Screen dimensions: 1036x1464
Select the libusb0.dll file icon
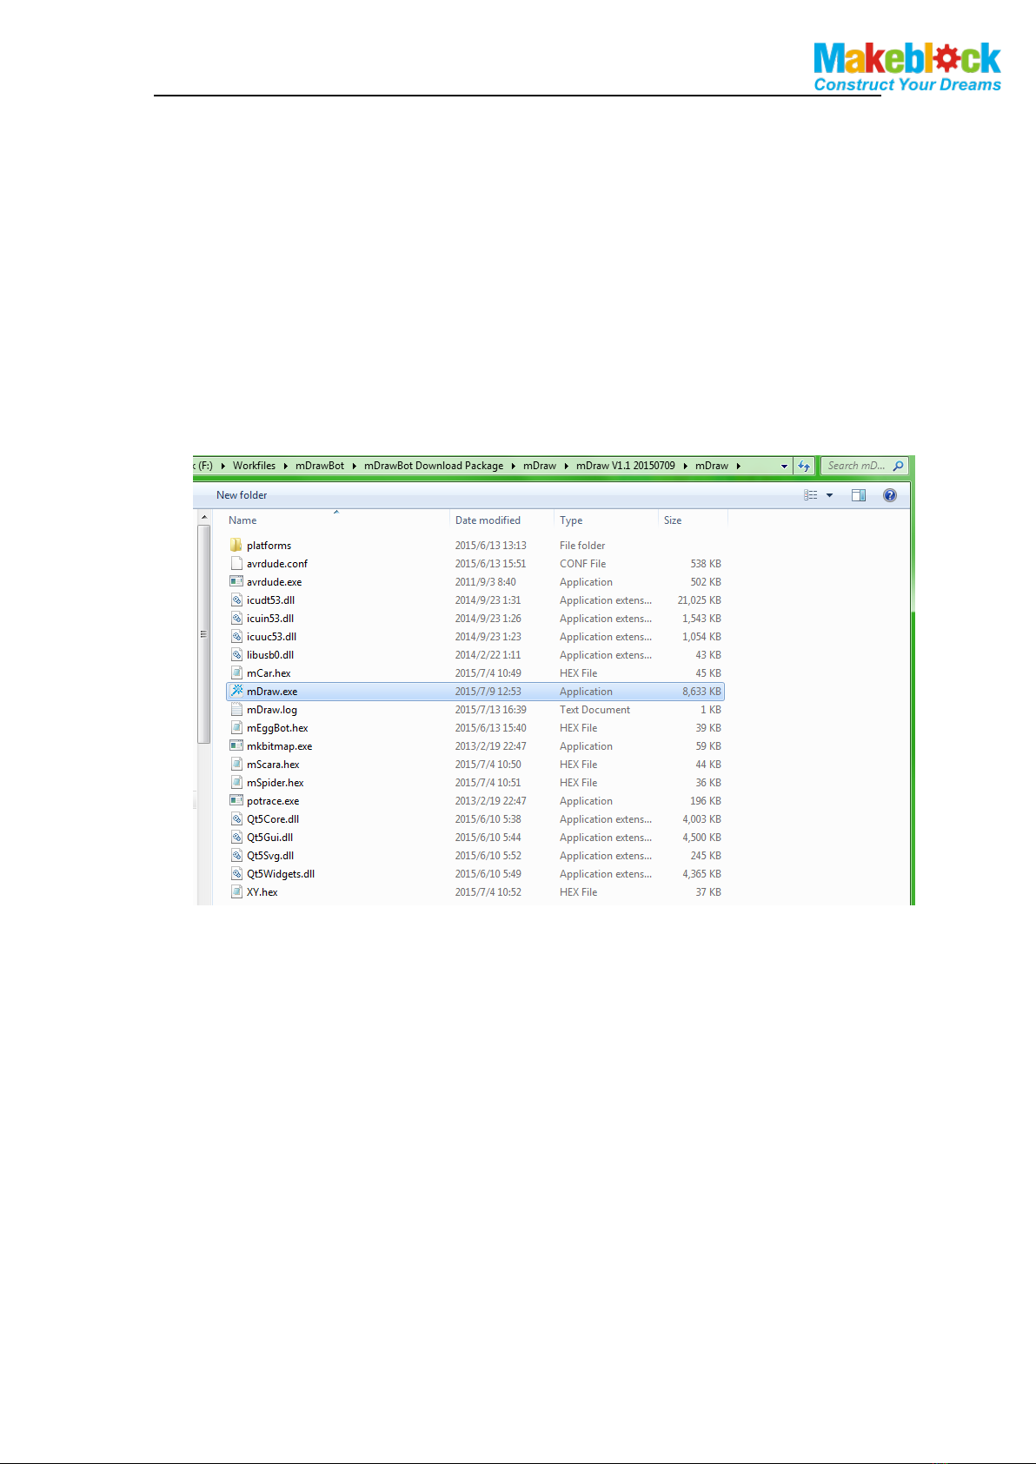tap(236, 654)
